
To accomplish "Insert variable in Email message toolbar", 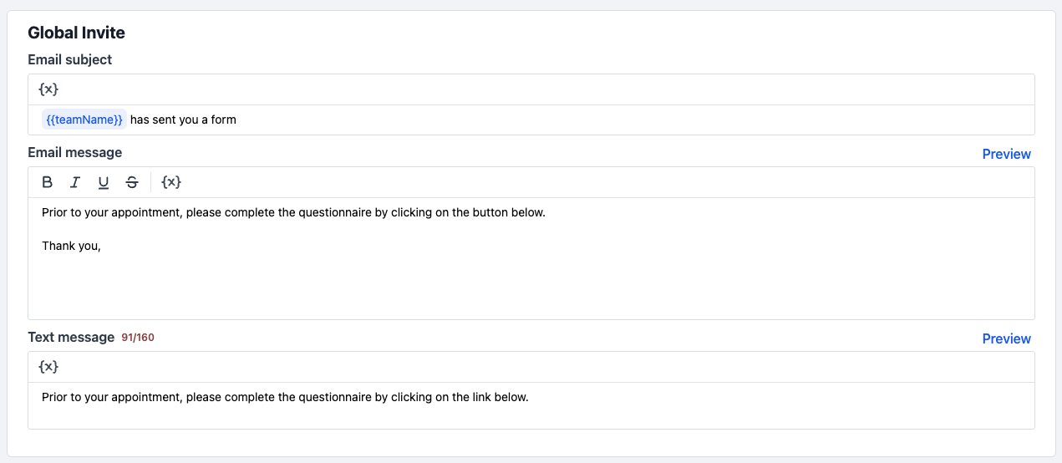I will [x=171, y=182].
